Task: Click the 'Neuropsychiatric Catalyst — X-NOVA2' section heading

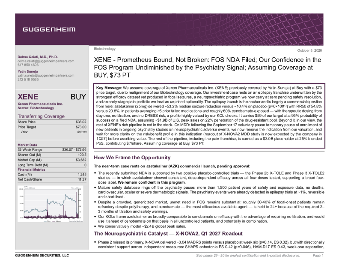Action: point(168,234)
